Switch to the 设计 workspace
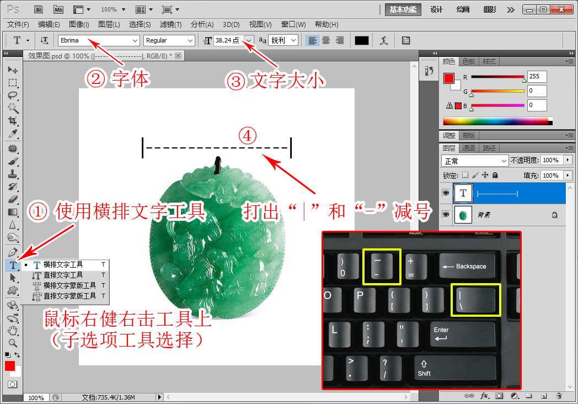Image resolution: width=578 pixels, height=404 pixels. pyautogui.click(x=436, y=9)
